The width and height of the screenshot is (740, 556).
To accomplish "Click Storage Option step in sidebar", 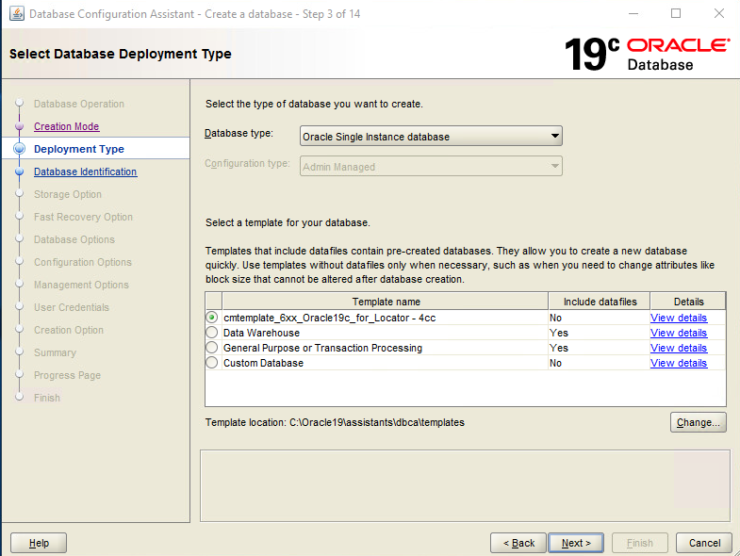I will (x=68, y=194).
